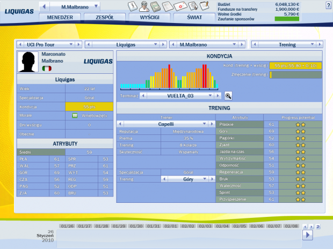Click the Góry attribute row value 69
The image size is (333, 249).
point(271,131)
